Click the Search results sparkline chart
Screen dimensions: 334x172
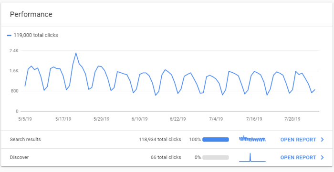252,139
